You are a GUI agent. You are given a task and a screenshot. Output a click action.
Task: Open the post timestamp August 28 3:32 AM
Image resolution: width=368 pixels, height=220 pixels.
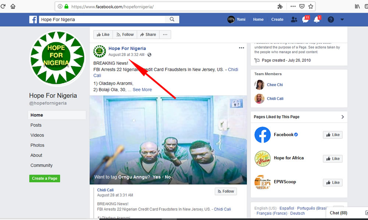[x=126, y=55]
